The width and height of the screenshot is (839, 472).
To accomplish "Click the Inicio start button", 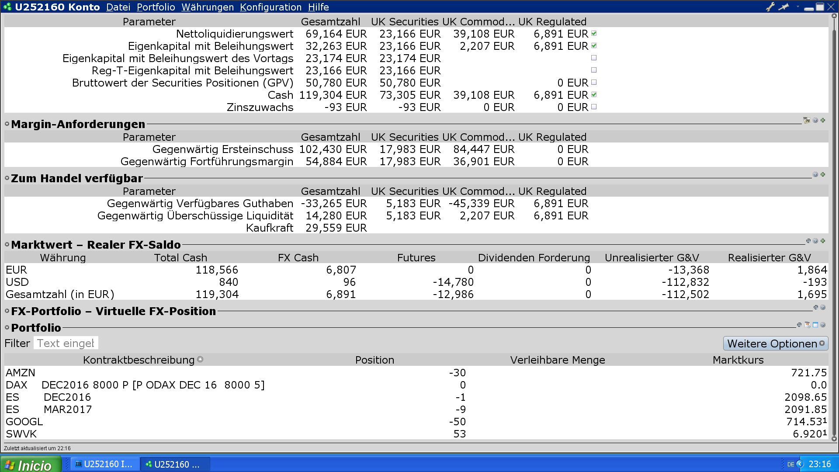I will [31, 465].
